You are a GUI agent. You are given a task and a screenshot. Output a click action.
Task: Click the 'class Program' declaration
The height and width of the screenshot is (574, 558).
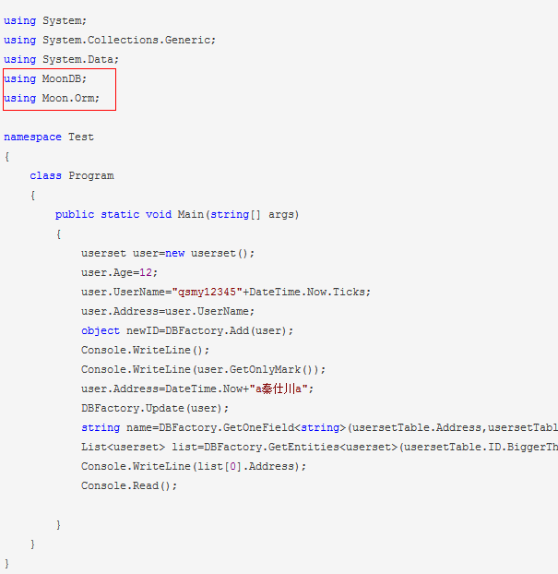72,176
